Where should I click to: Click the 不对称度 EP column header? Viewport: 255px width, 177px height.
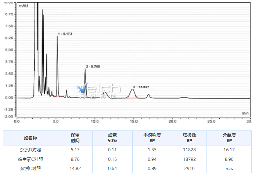(152, 138)
